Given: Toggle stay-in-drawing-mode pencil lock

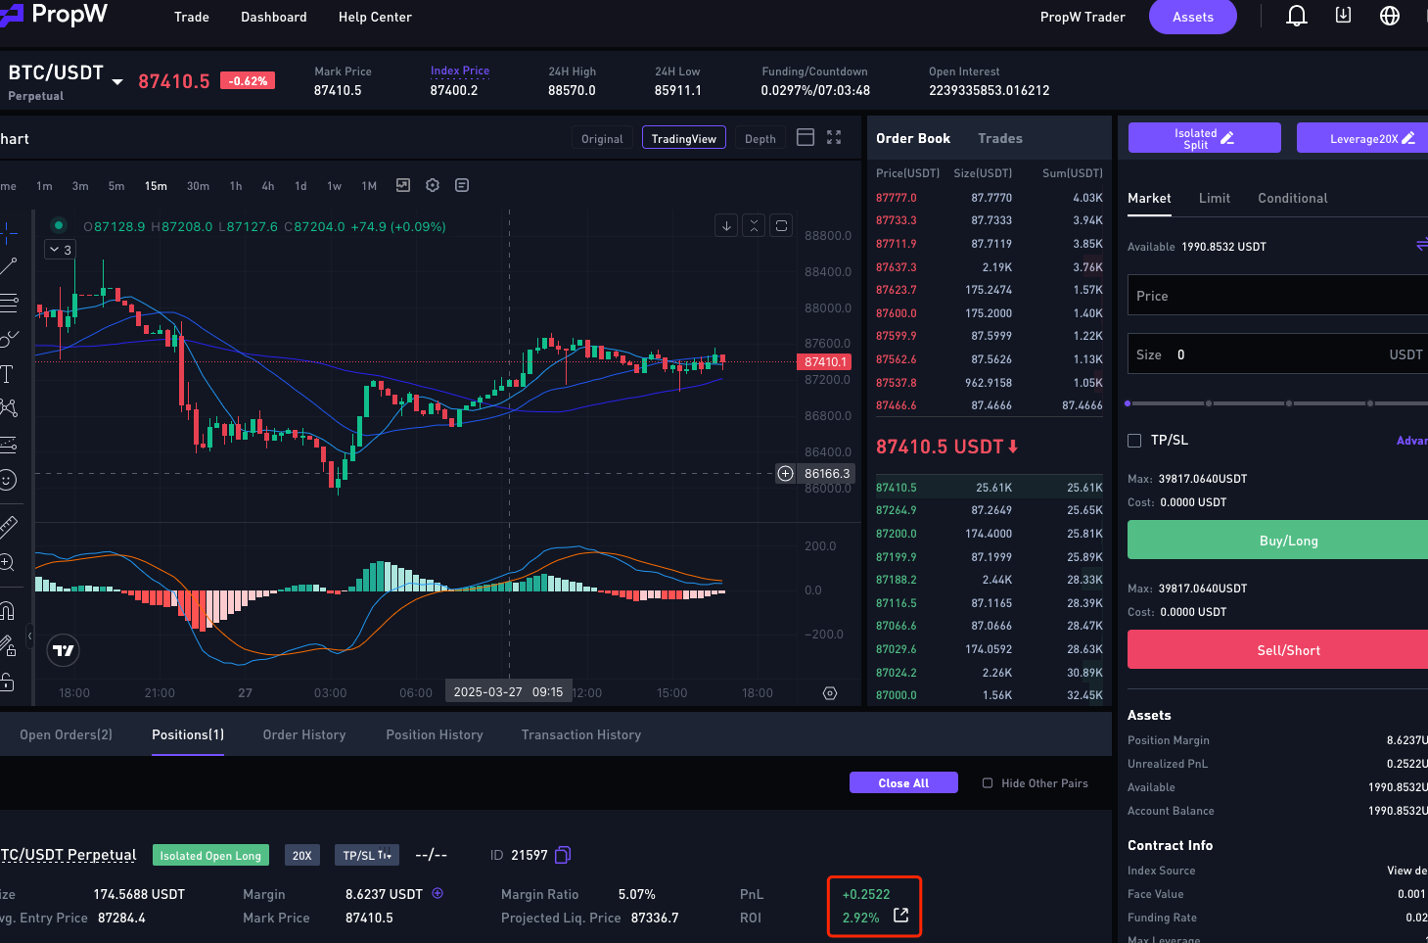Looking at the screenshot, I should 8,646.
